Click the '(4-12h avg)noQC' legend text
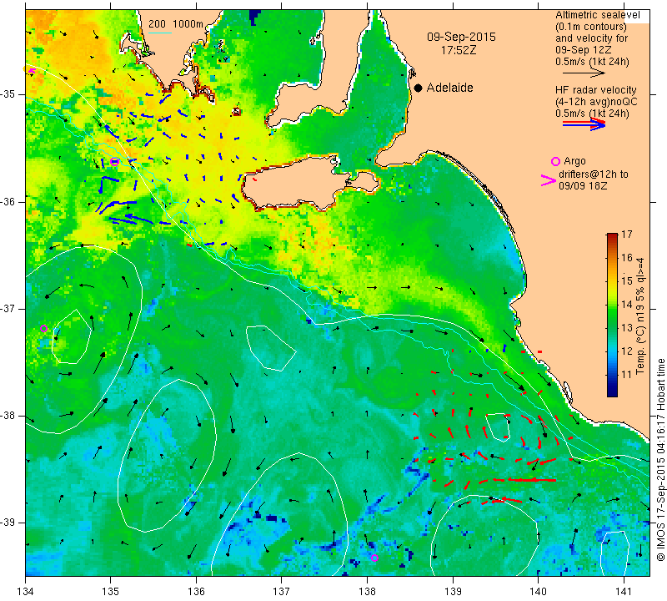 596,102
